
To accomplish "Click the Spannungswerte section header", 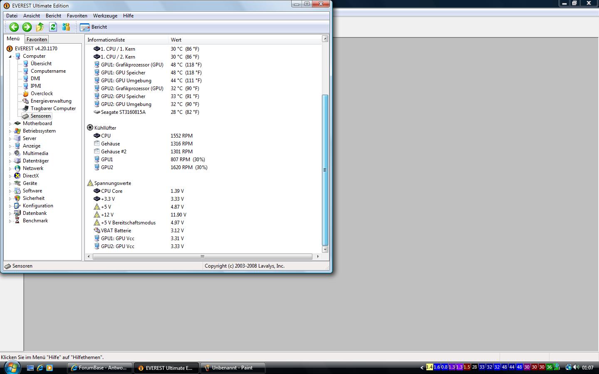I will [112, 183].
